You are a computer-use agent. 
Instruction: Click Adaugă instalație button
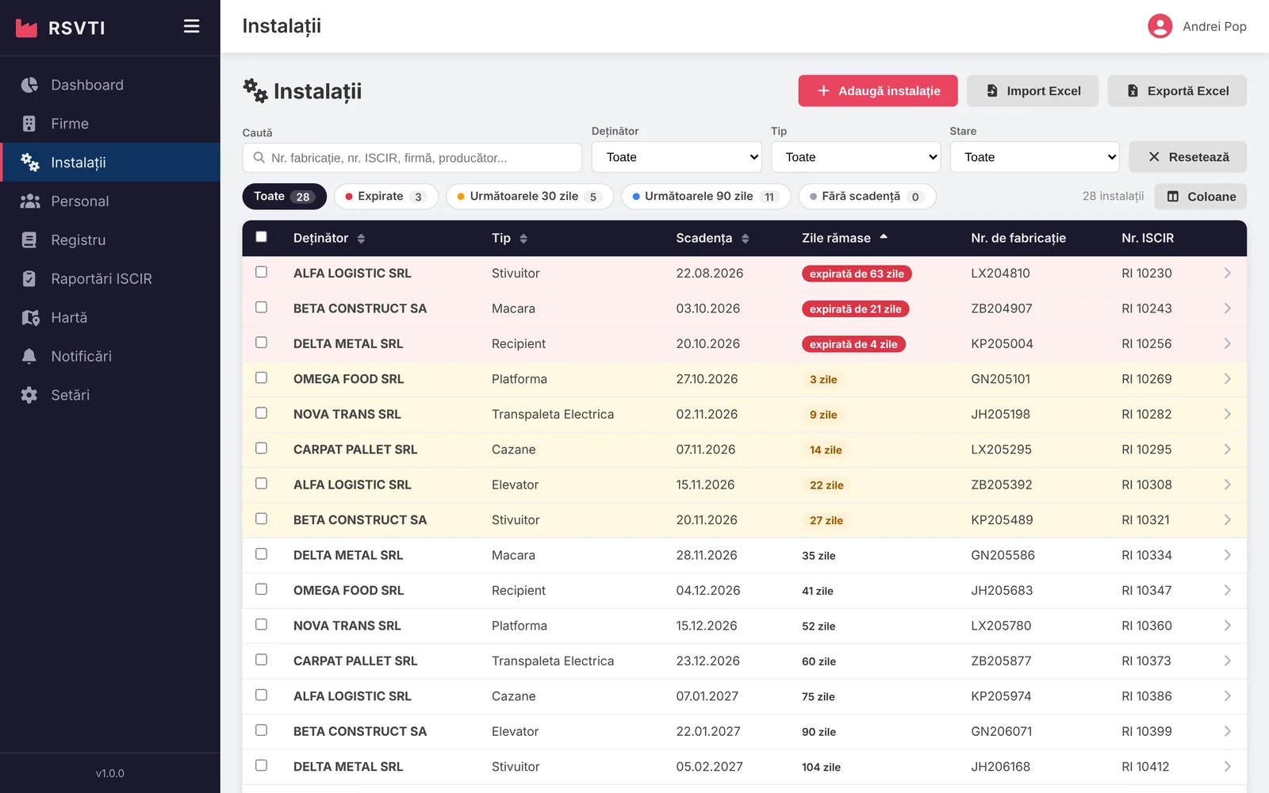click(x=878, y=90)
